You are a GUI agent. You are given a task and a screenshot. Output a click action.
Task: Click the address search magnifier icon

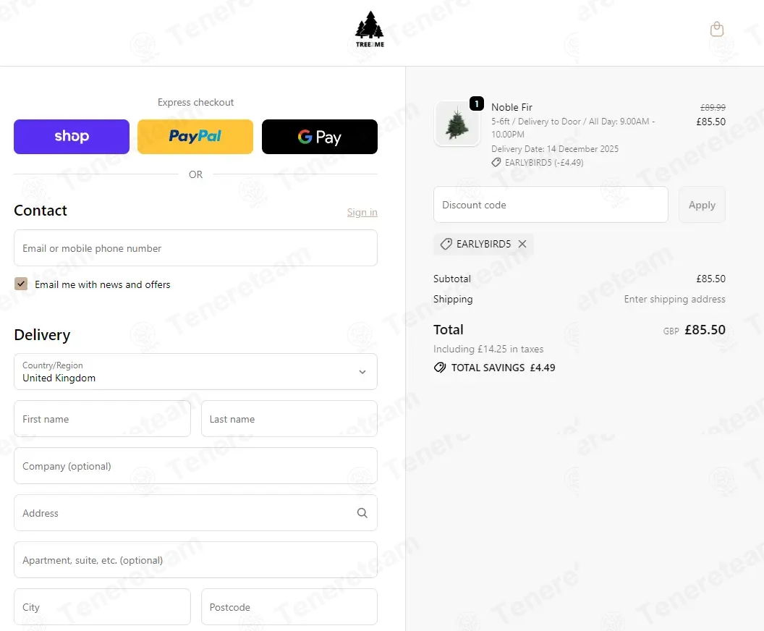(x=362, y=512)
